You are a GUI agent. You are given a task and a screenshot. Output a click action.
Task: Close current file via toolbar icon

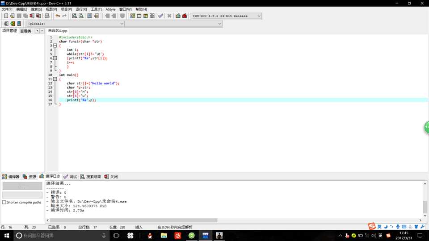[32, 16]
